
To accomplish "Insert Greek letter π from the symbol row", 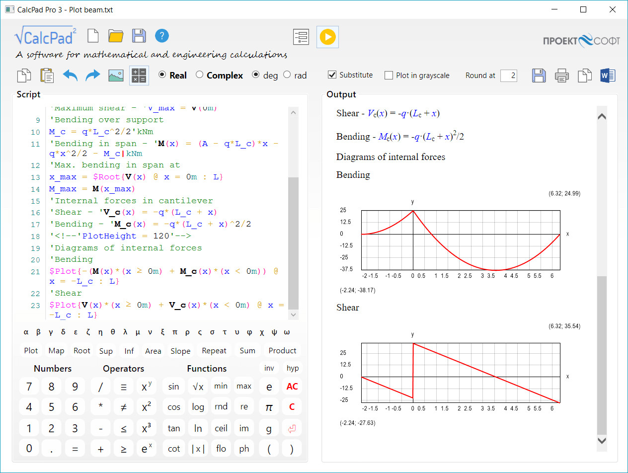I will (x=175, y=332).
